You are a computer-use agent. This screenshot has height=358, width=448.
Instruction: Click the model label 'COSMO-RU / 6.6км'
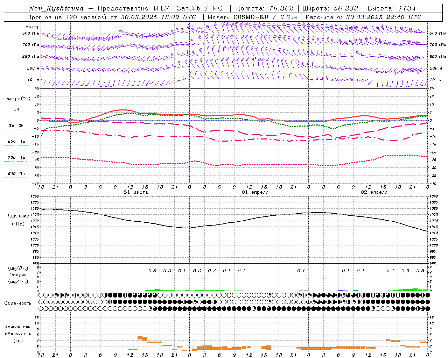pos(265,17)
